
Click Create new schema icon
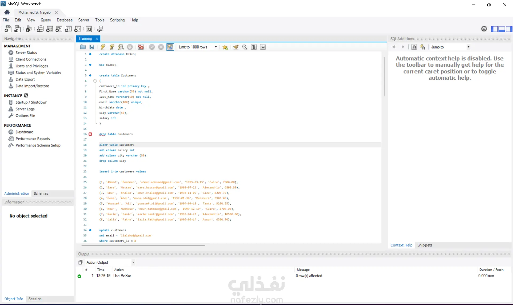point(40,29)
